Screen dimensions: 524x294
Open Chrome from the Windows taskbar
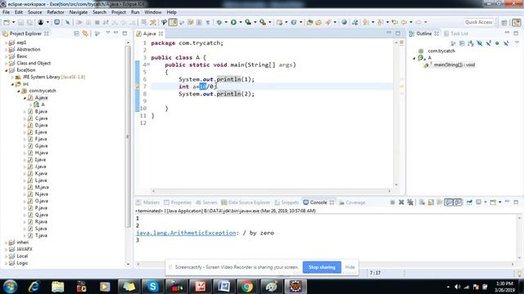coord(247,287)
